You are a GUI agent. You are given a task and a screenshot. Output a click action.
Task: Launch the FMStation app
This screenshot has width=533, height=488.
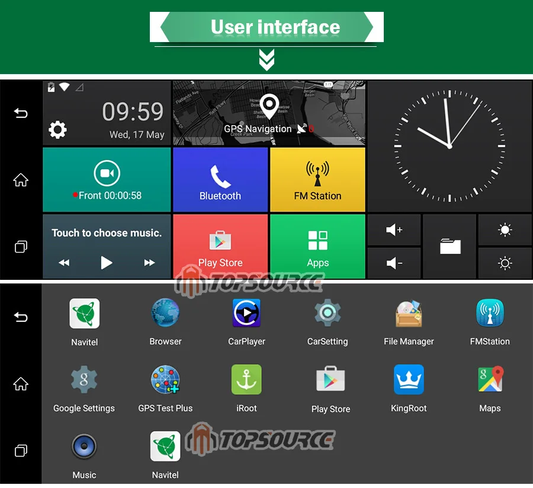490,322
